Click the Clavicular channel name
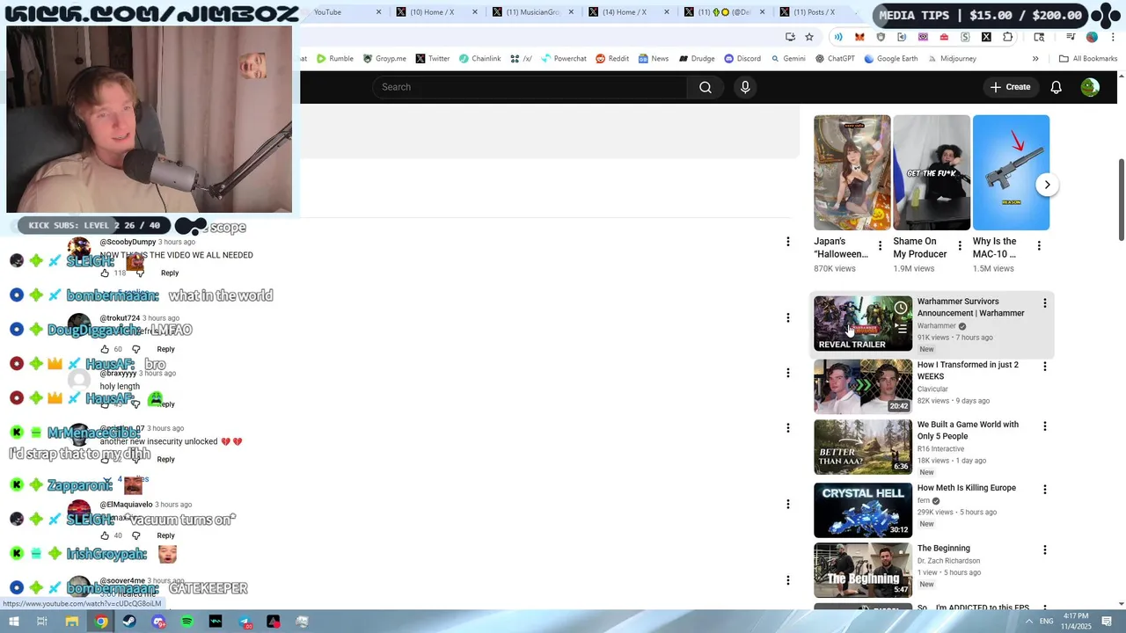This screenshot has width=1126, height=633. (932, 389)
